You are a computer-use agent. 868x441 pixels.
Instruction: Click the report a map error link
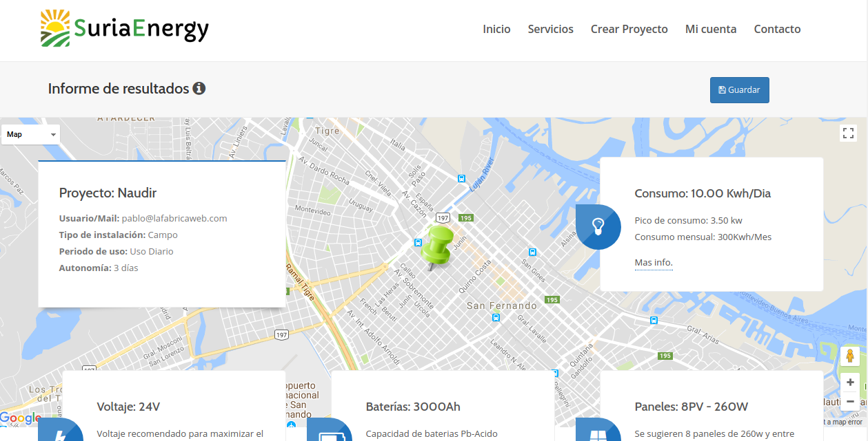coord(842,422)
